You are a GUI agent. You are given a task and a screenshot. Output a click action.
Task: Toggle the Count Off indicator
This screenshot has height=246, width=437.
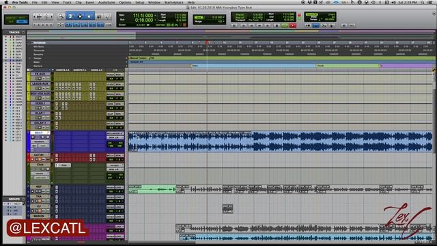(311, 14)
